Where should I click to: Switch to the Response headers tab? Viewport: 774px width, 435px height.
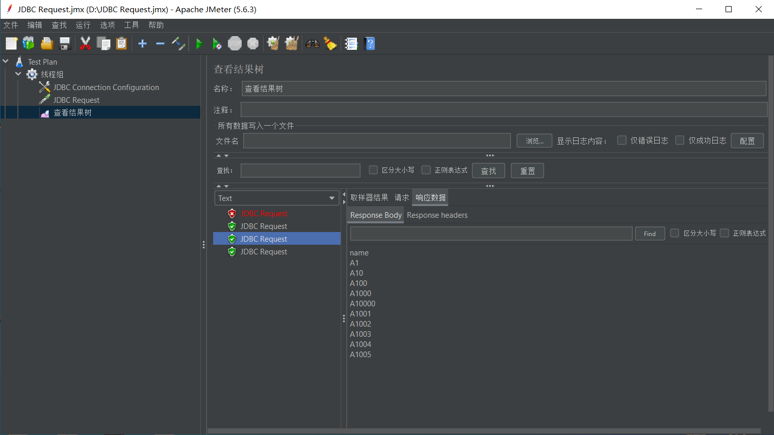coord(437,215)
